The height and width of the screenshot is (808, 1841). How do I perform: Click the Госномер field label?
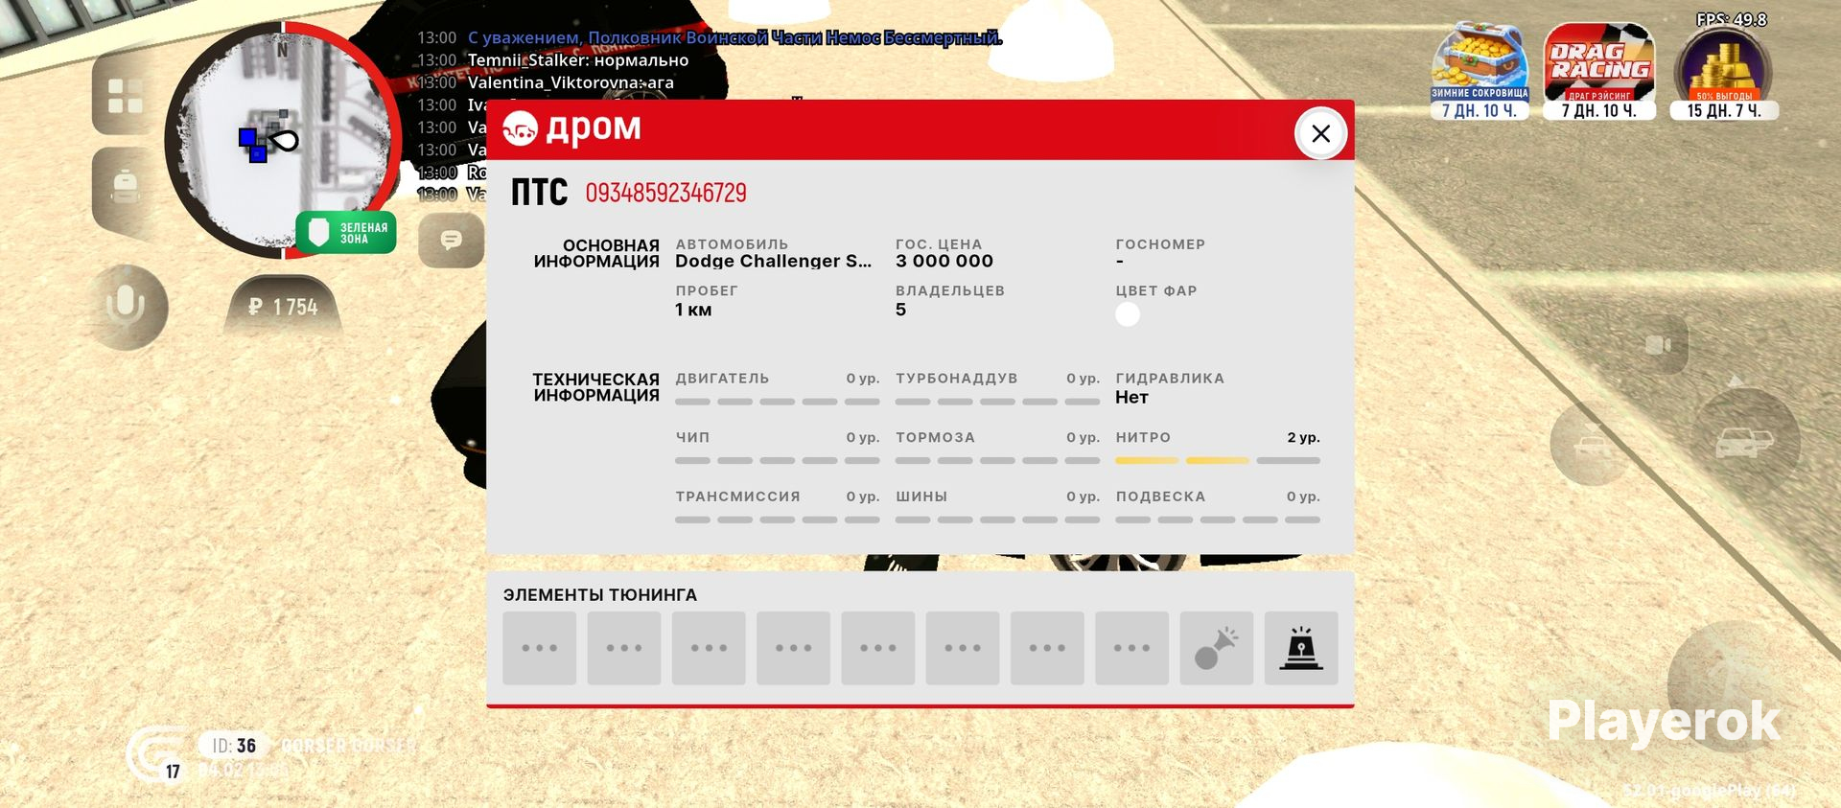1160,244
